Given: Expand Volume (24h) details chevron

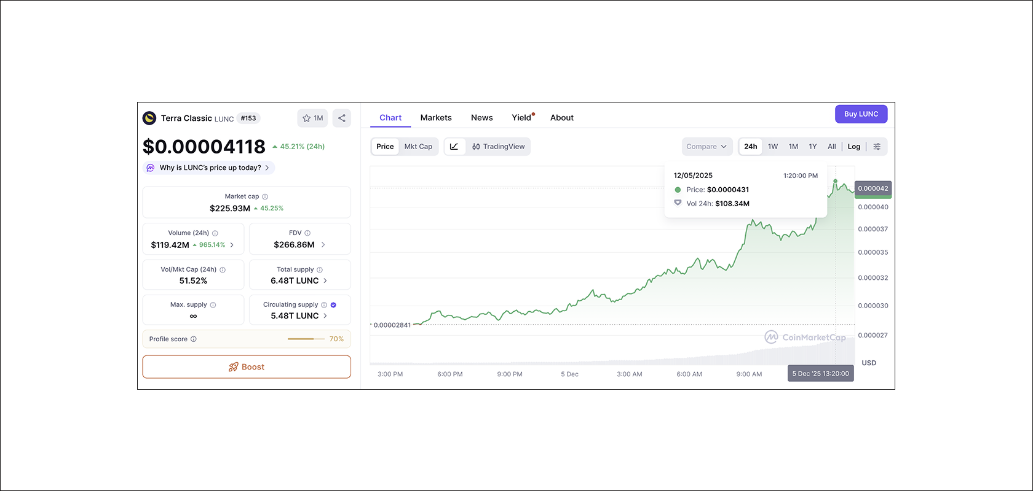Looking at the screenshot, I should click(x=232, y=245).
